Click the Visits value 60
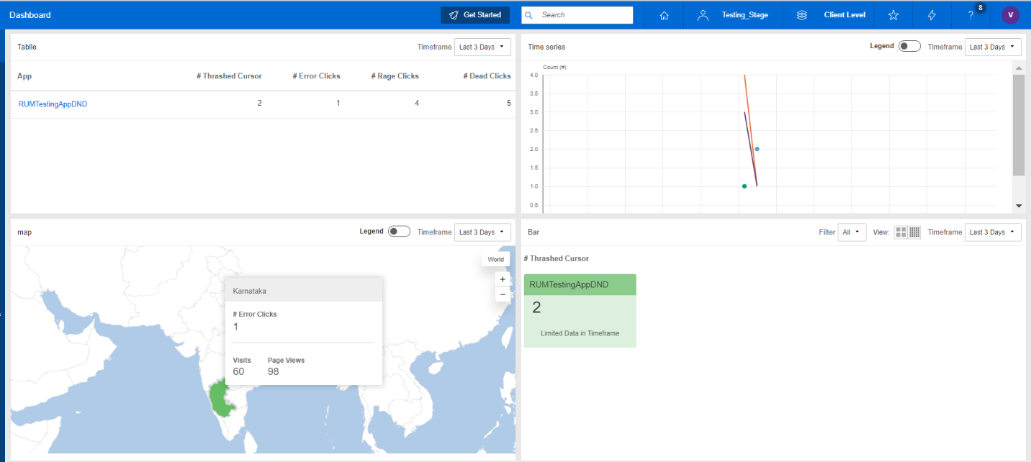This screenshot has height=462, width=1031. 238,371
